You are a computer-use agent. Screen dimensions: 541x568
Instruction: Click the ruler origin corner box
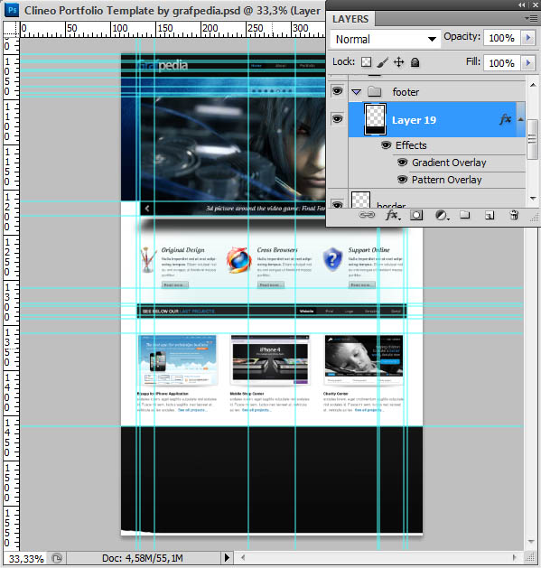pos(11,29)
